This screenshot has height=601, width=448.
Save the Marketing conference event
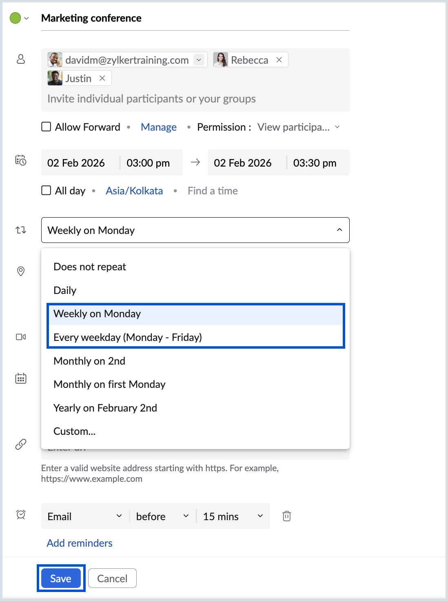(61, 579)
